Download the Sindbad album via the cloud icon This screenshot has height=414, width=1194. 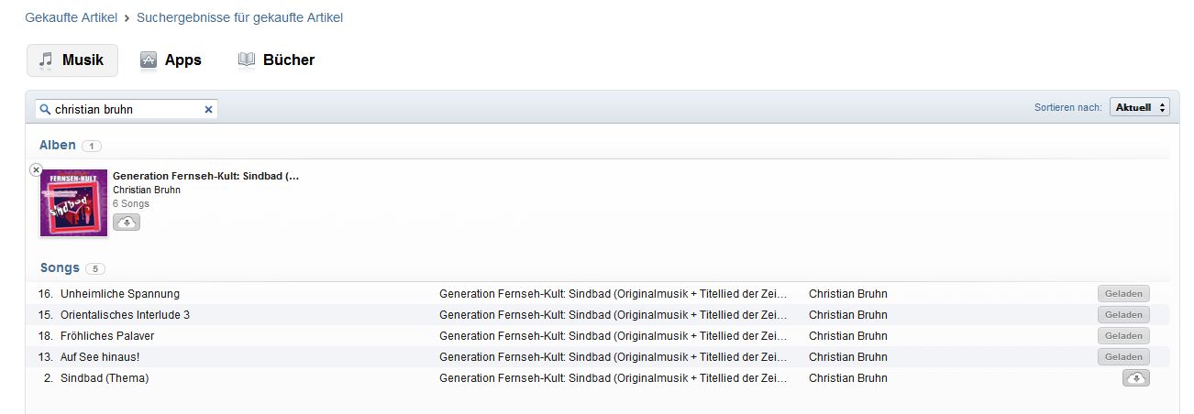coord(127,222)
